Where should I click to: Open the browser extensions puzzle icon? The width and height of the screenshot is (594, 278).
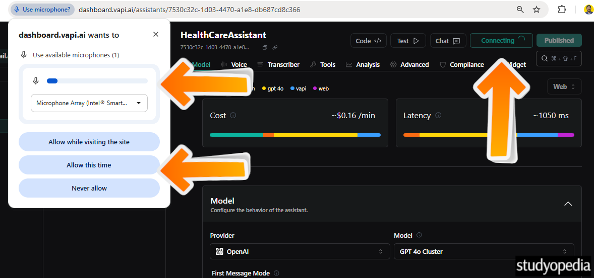(562, 10)
